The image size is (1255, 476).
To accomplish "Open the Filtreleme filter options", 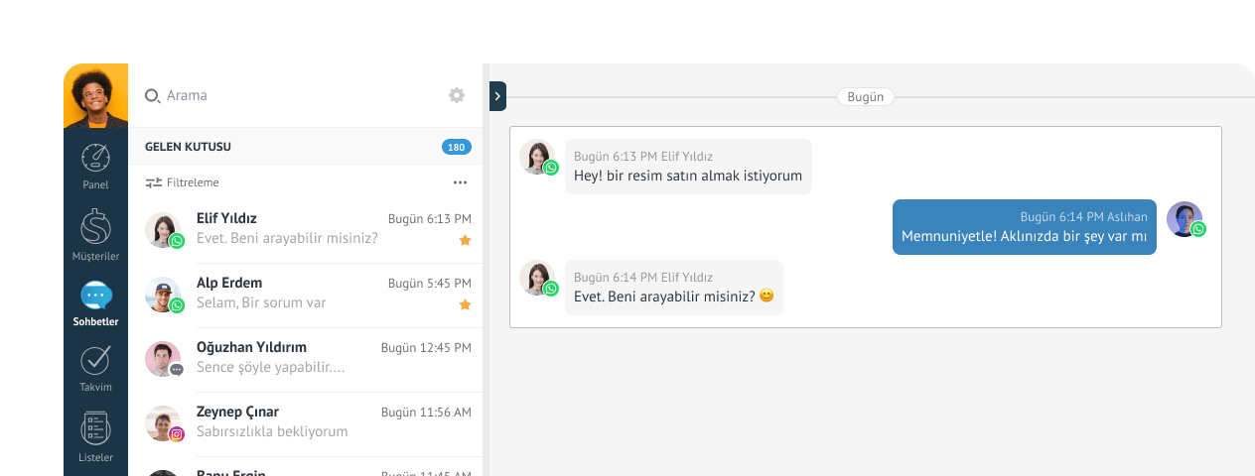I will pyautogui.click(x=193, y=182).
